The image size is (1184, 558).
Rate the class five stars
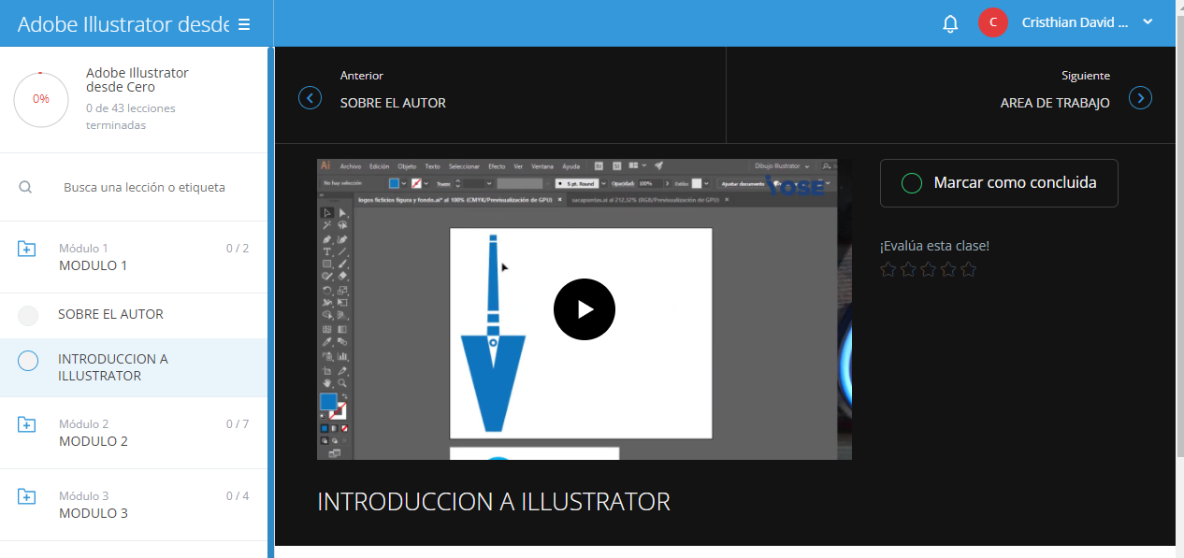pos(968,270)
